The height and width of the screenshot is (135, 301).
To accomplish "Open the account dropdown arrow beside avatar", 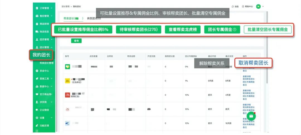I will [x=263, y=6].
